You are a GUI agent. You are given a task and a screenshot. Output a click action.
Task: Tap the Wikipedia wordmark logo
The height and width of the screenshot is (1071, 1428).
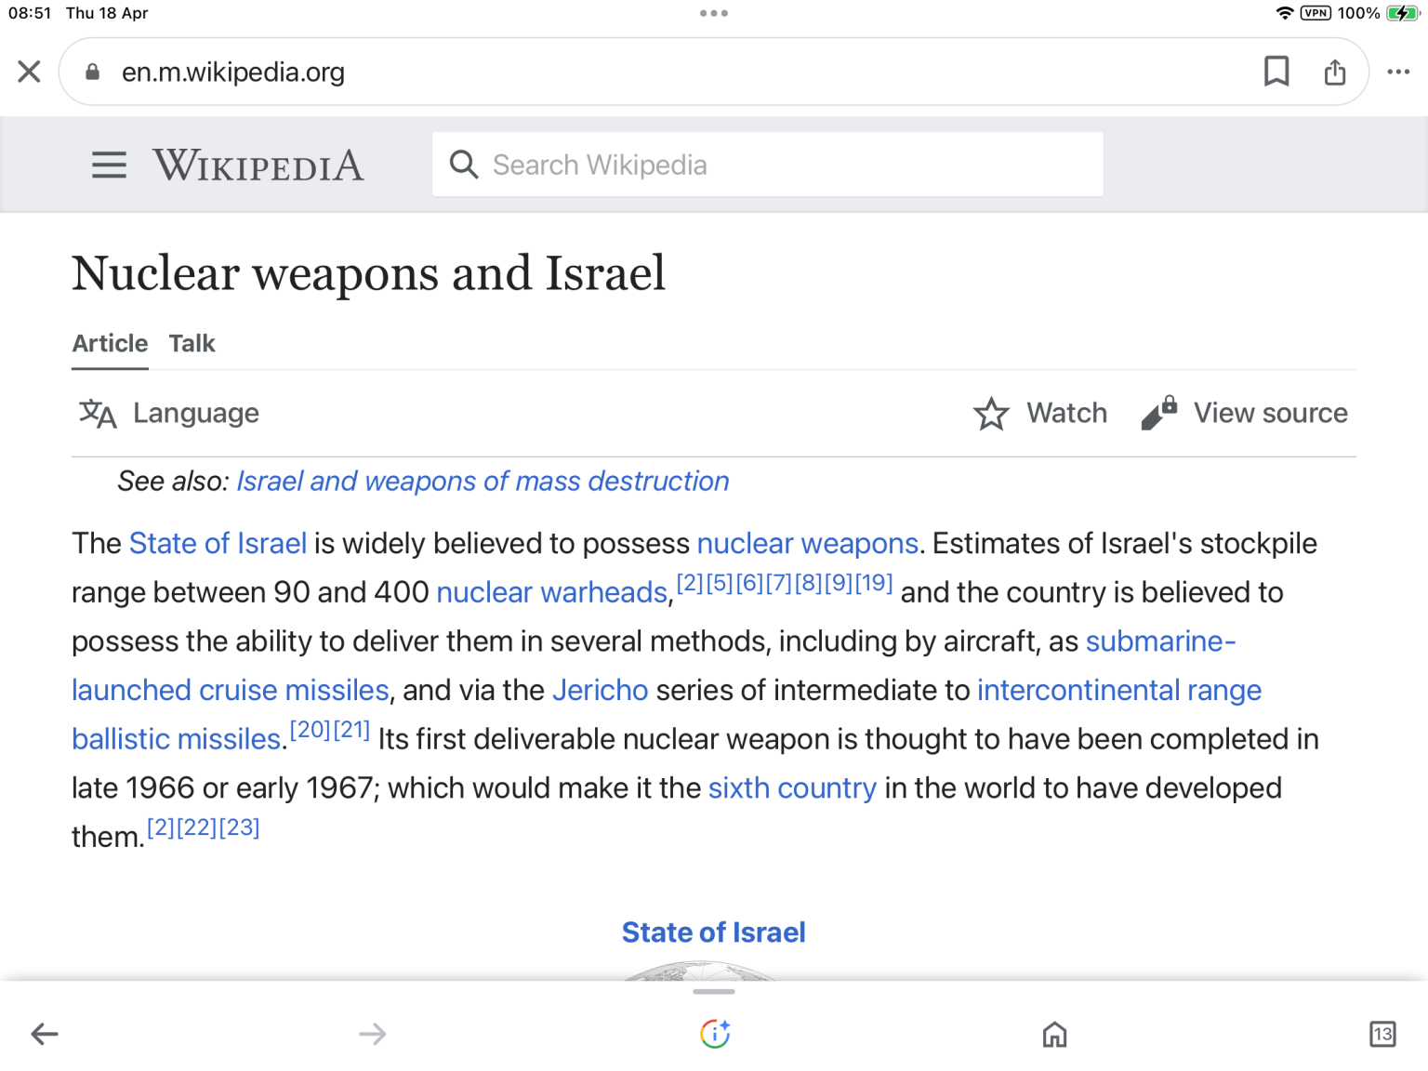(x=258, y=165)
